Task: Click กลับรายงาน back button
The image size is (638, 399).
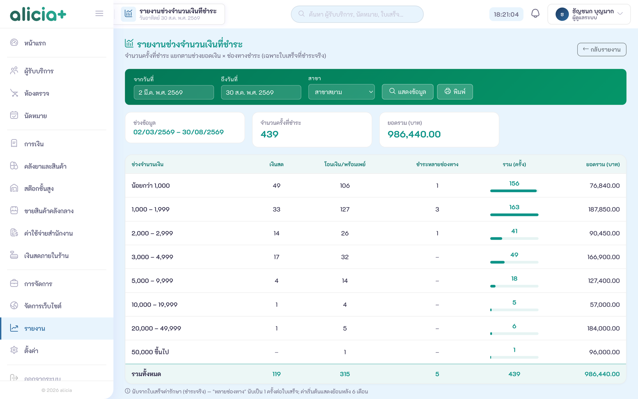Action: tap(601, 50)
